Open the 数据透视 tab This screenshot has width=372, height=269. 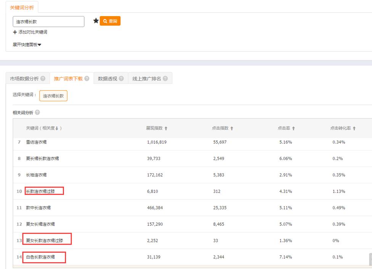point(107,79)
